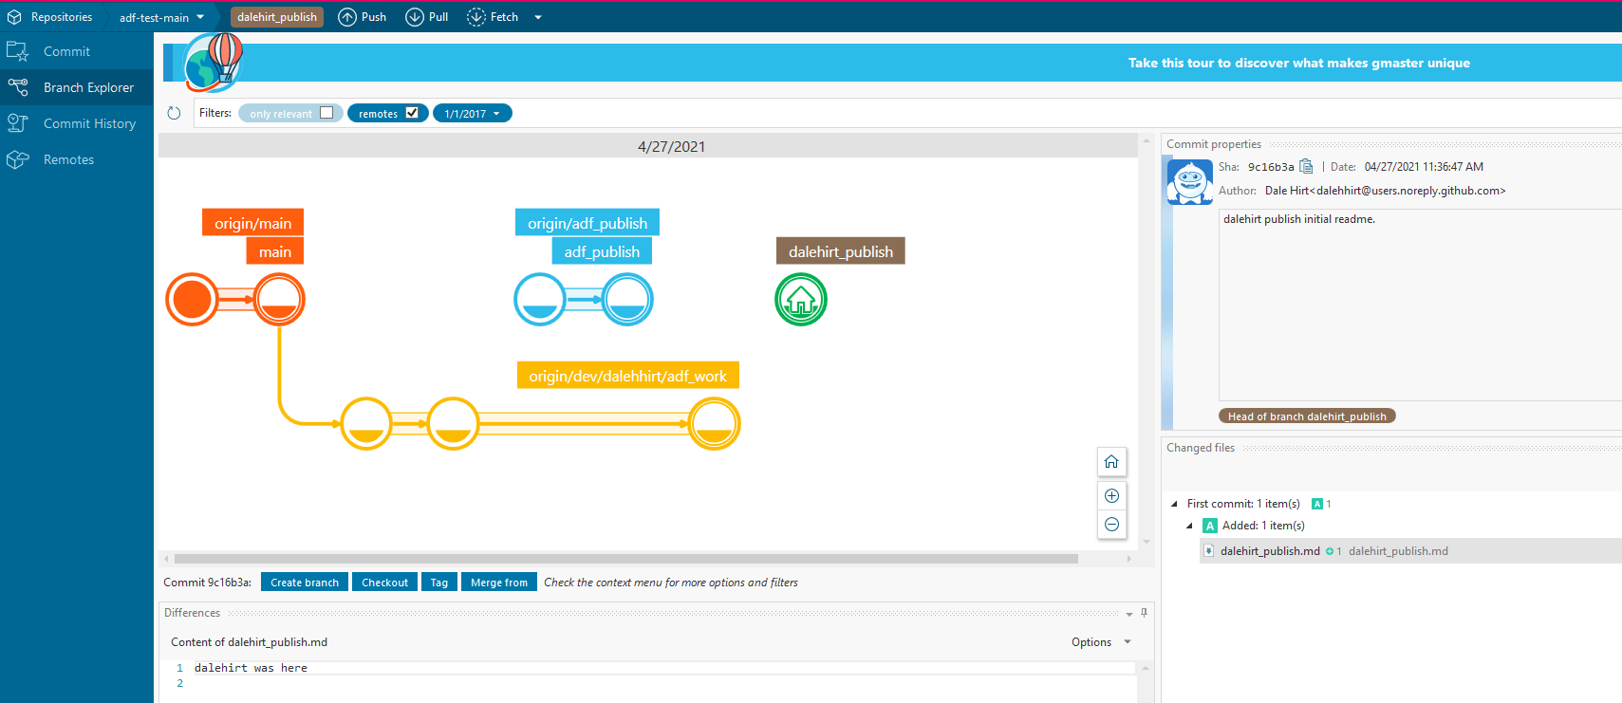Expand the Fetch dropdown arrow

tap(538, 17)
